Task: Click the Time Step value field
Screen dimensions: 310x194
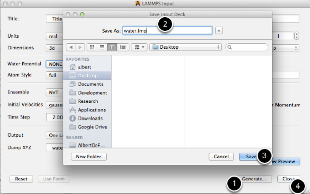Action: click(55, 117)
